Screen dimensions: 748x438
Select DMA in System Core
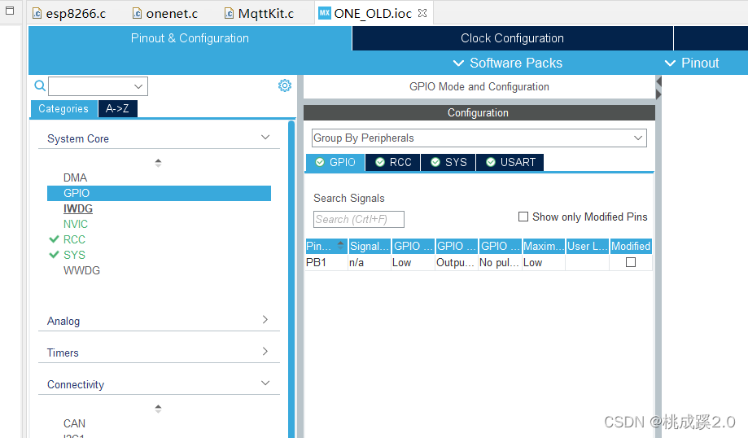(76, 177)
